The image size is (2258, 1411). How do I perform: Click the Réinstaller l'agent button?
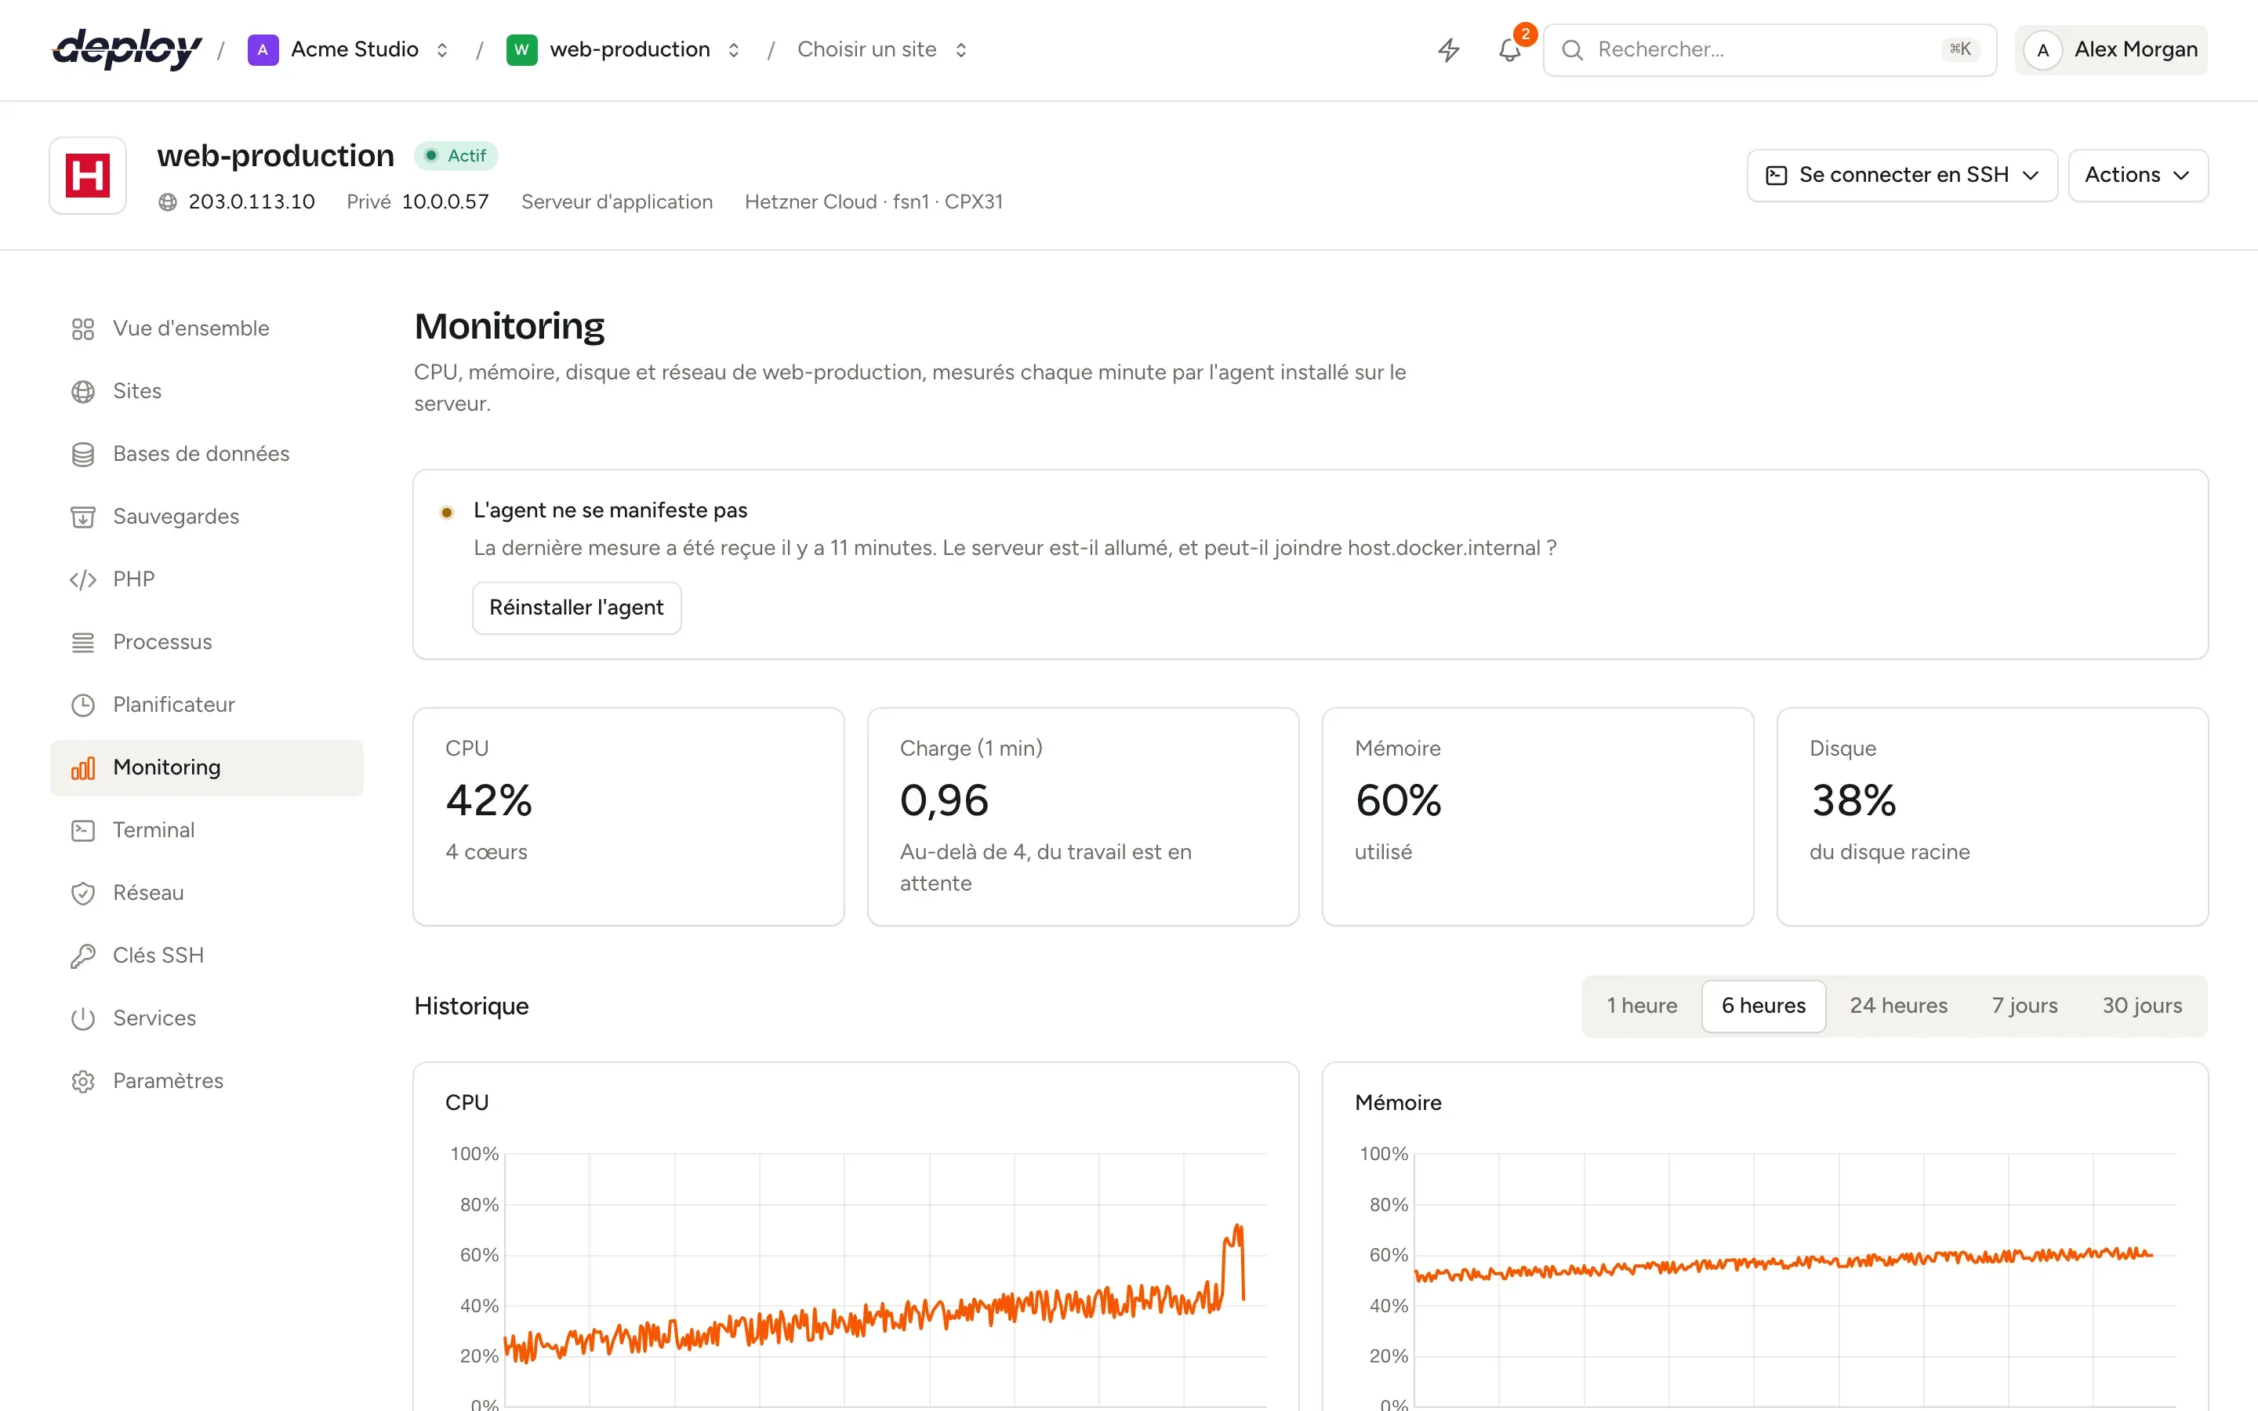tap(576, 608)
